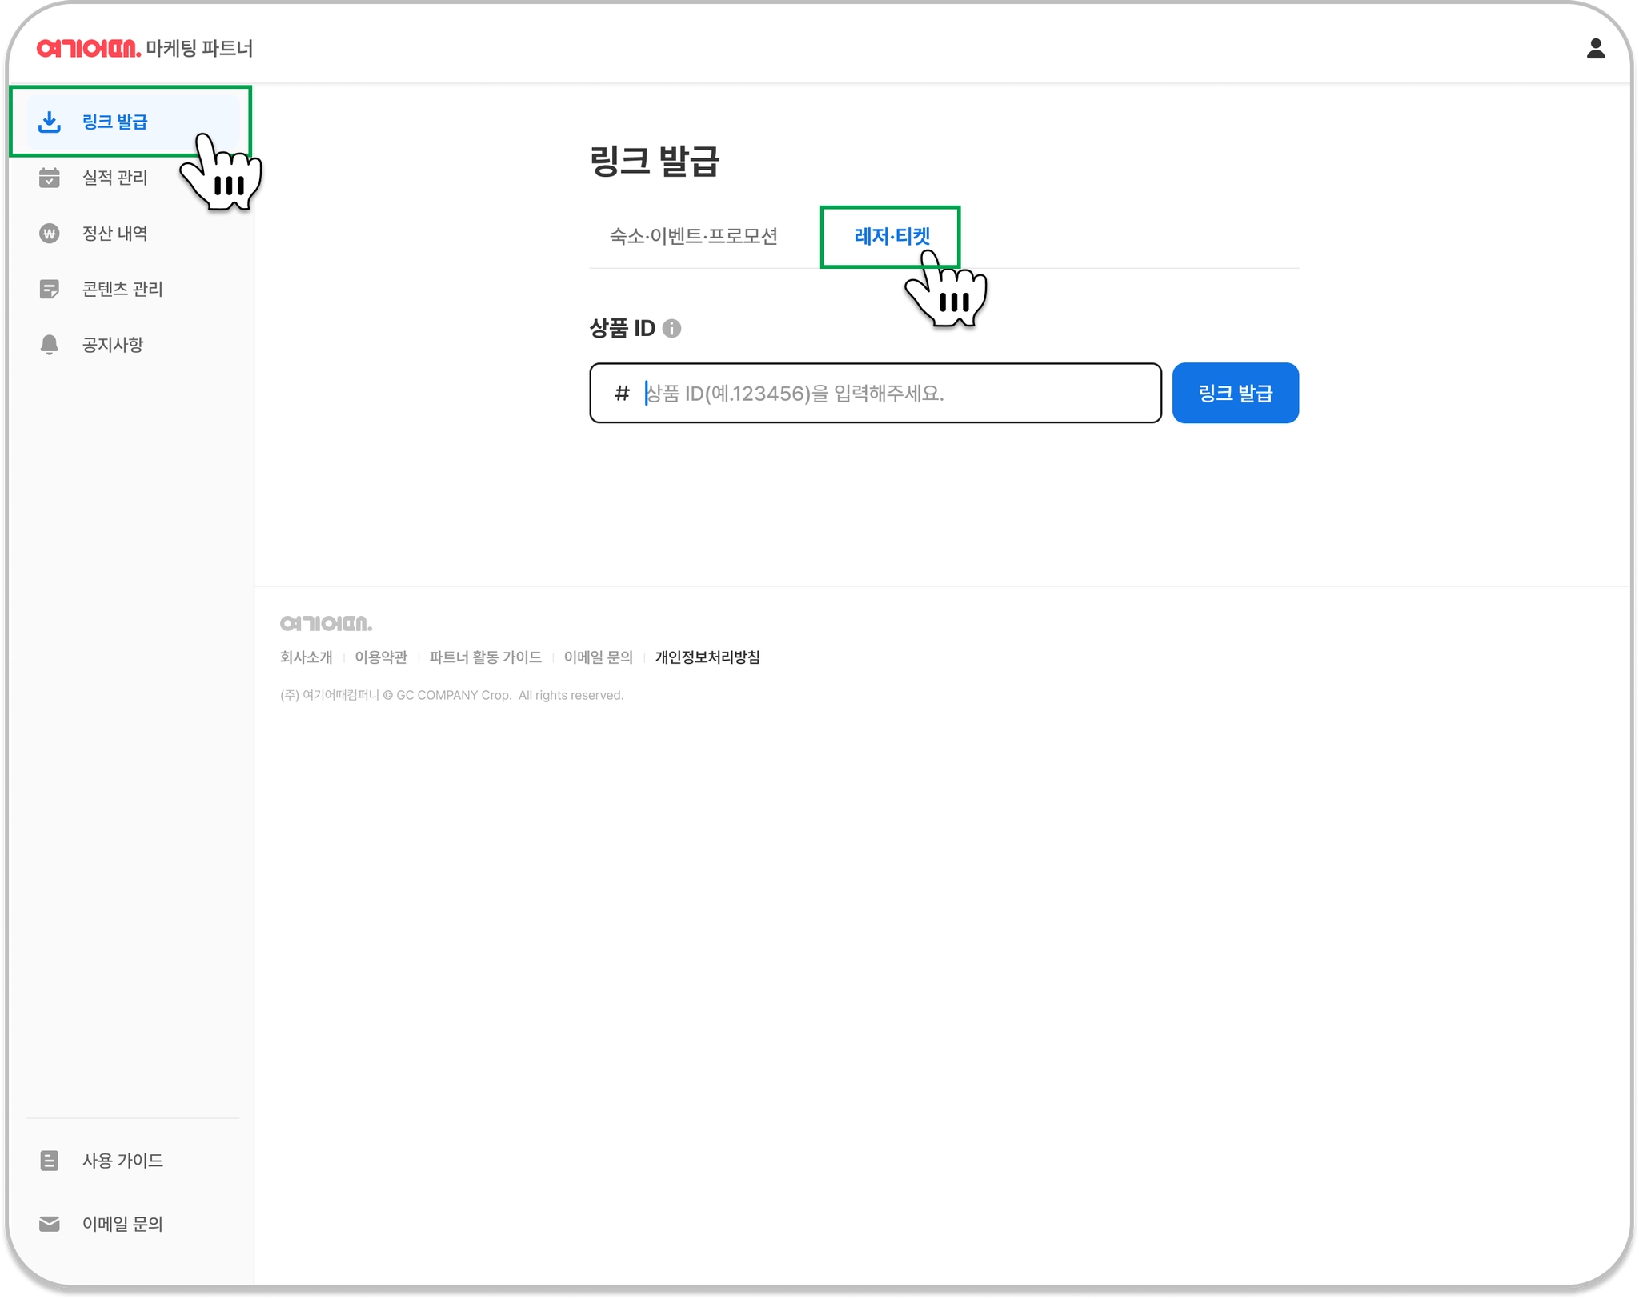Image resolution: width=1639 pixels, height=1299 pixels.
Task: Click the 정산 내역 won icon
Action: click(x=50, y=234)
